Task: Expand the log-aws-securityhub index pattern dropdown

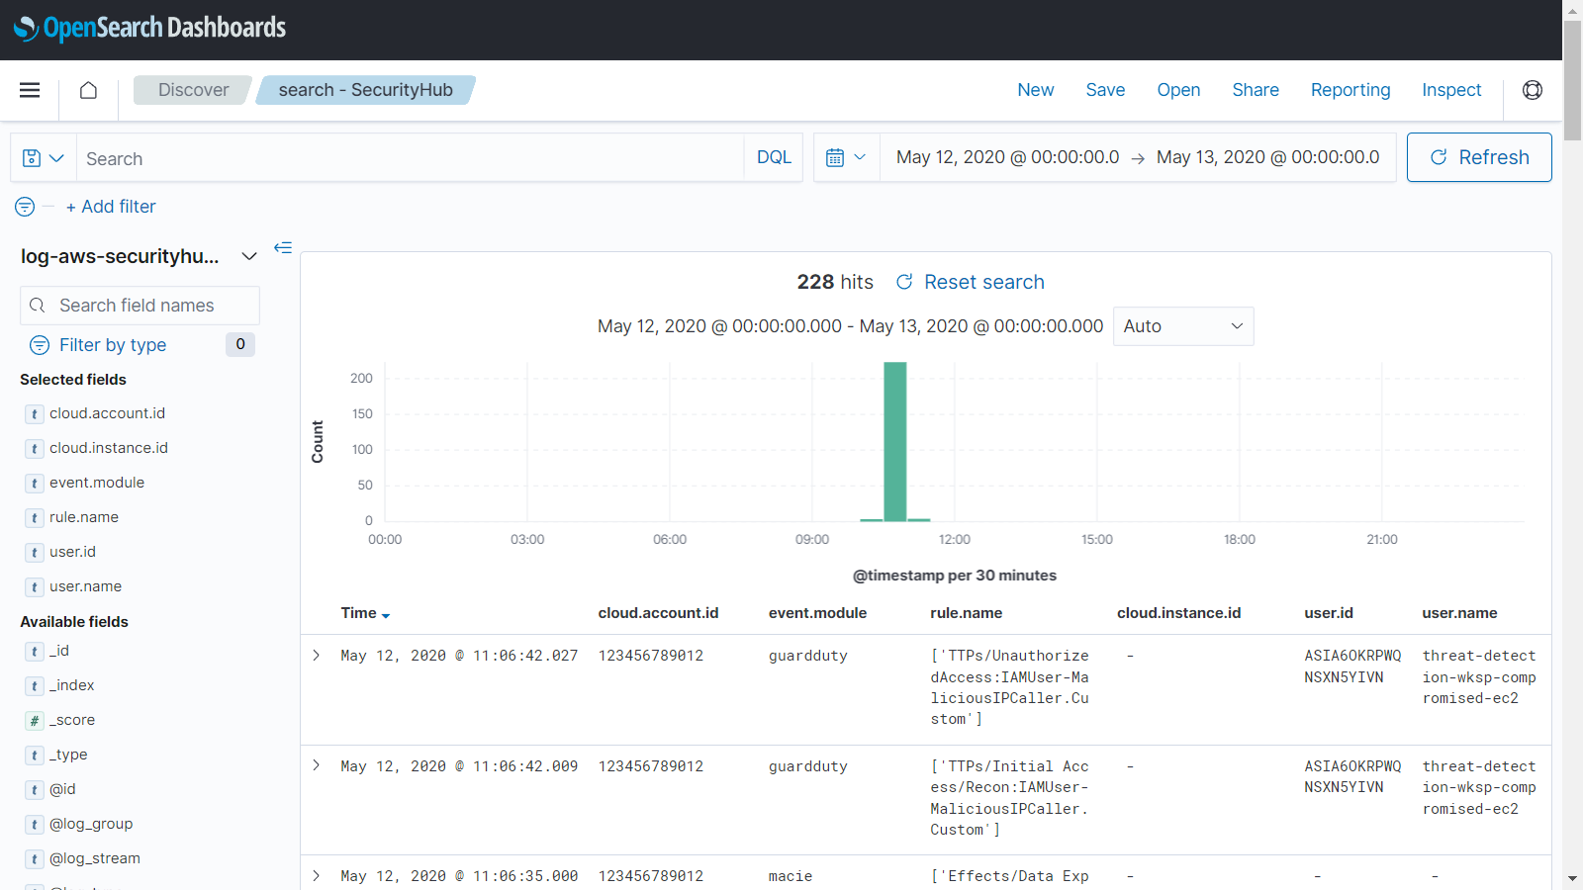Action: (248, 257)
